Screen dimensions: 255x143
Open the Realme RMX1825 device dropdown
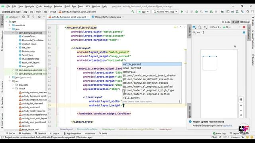165,12
